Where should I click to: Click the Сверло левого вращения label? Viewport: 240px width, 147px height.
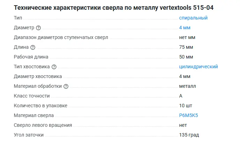point(43,125)
